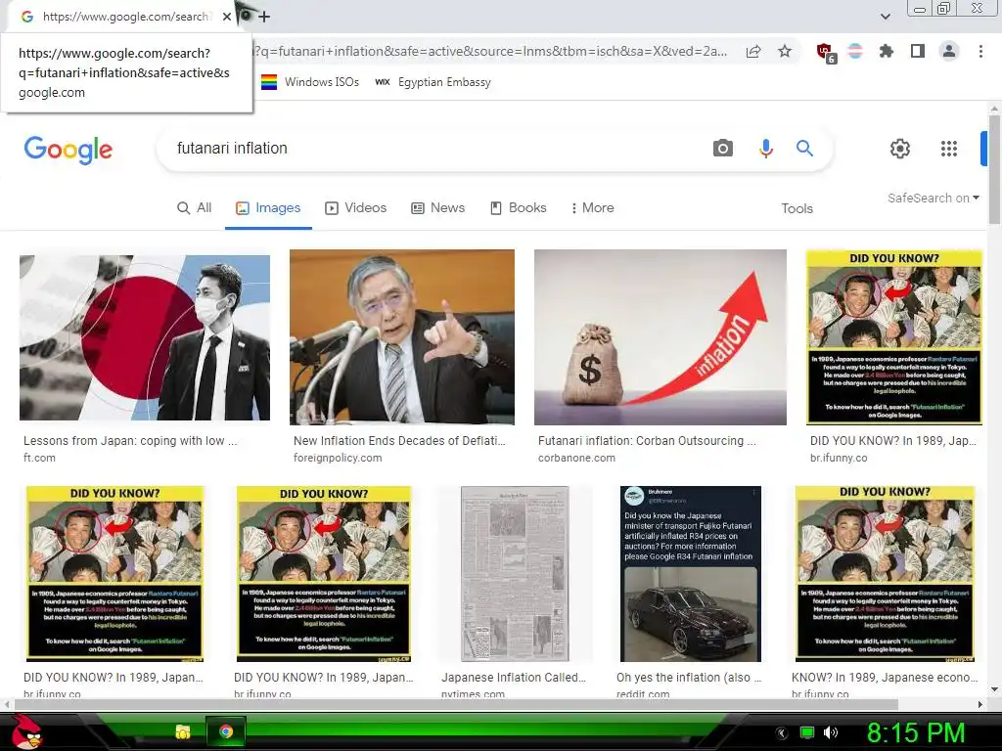Open the volume speaker tray icon

point(830,732)
